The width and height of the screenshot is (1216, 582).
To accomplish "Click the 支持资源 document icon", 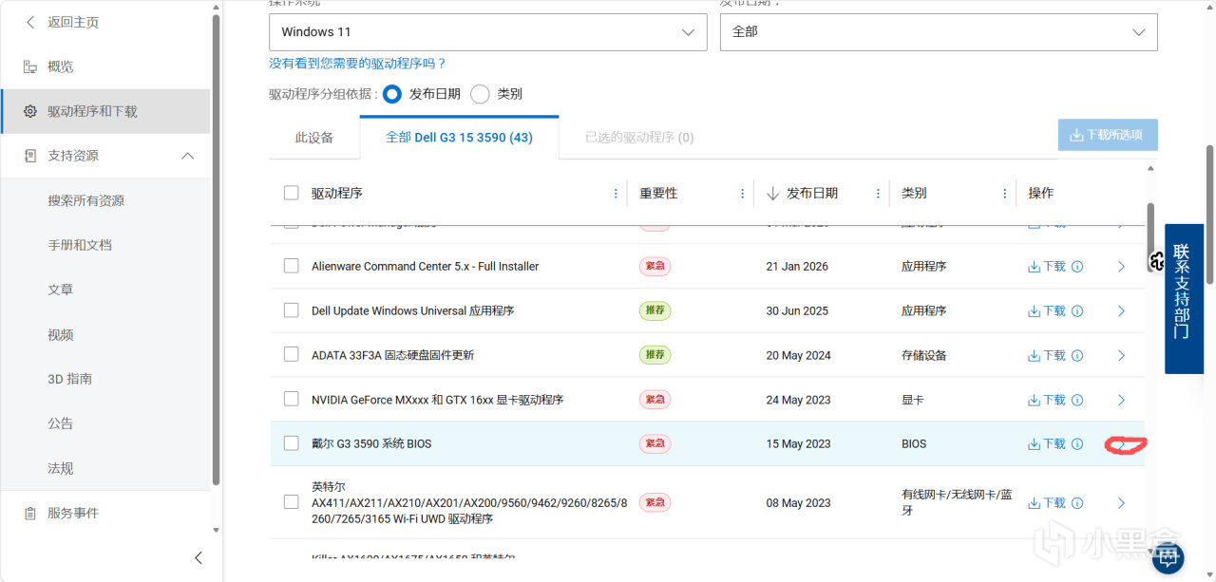I will tap(30, 156).
